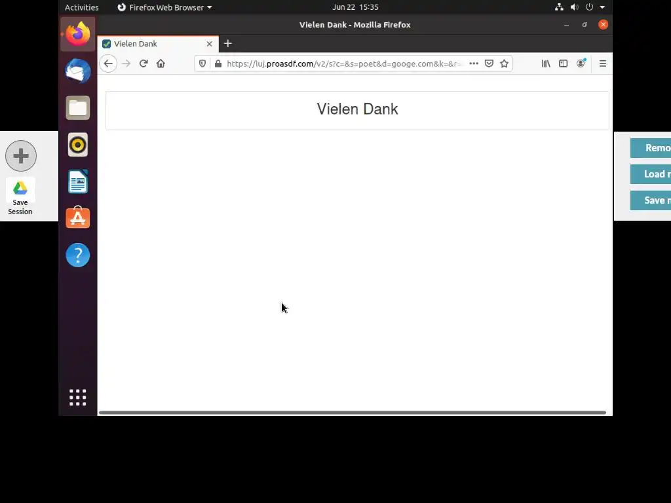Click the gray plus add button
The image size is (671, 503).
click(21, 156)
